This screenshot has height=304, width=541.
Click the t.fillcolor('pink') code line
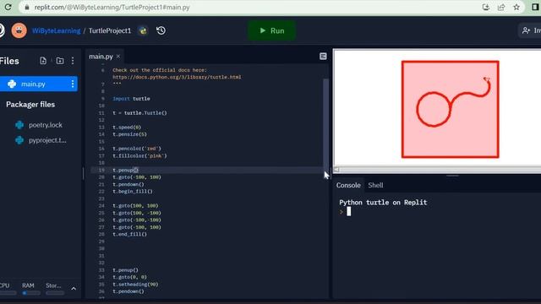tap(139, 155)
